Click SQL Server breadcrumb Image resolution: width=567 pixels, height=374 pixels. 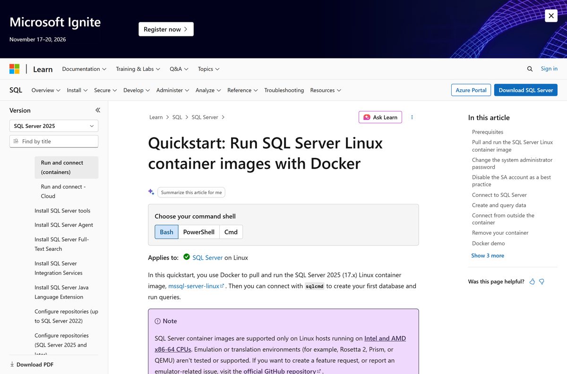click(x=205, y=117)
